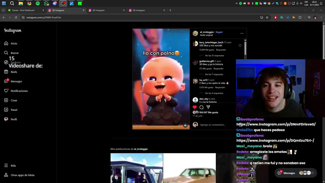This screenshot has width=325, height=183.
Task: Expand the Más menu in sidebar
Action: tap(10, 165)
